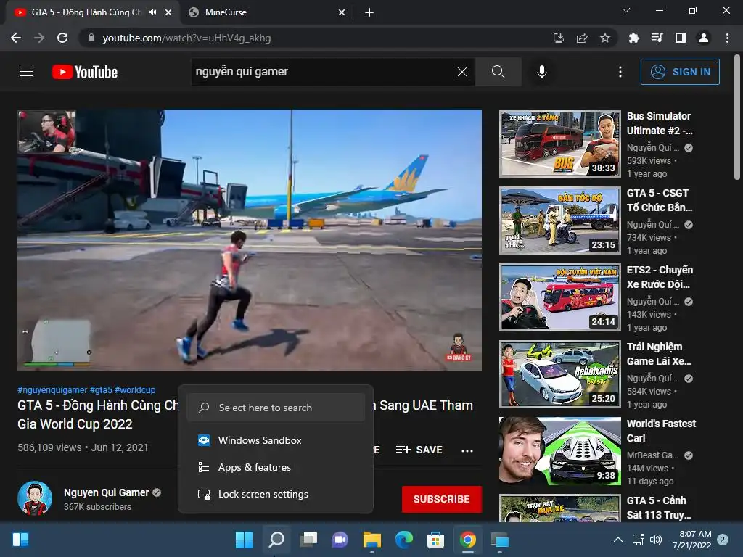
Task: Open the Windows Search taskbar icon
Action: coord(276,540)
